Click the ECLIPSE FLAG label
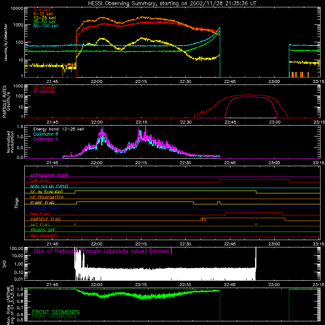This screenshot has width=325, height=325. click(x=44, y=208)
